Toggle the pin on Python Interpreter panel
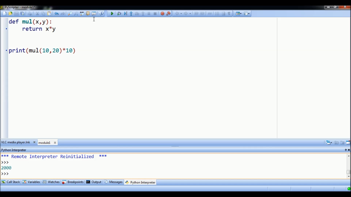The image size is (351, 197). coord(346,150)
